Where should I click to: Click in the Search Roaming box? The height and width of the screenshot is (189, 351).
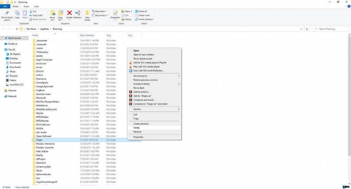point(330,29)
